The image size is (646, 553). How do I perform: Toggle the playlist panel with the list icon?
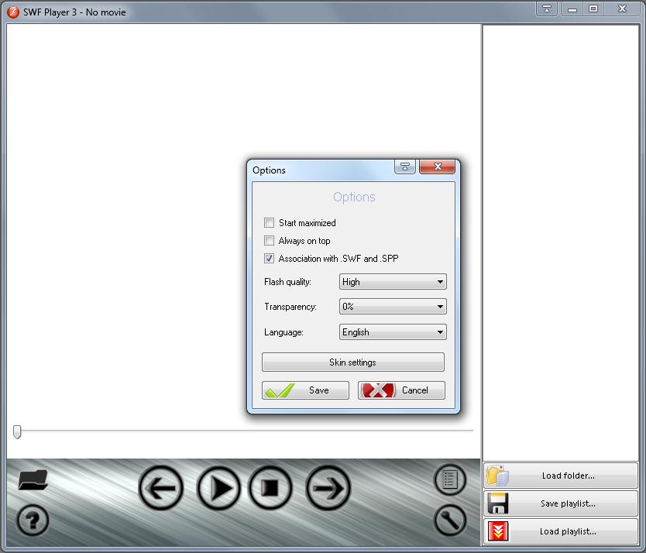pos(450,479)
